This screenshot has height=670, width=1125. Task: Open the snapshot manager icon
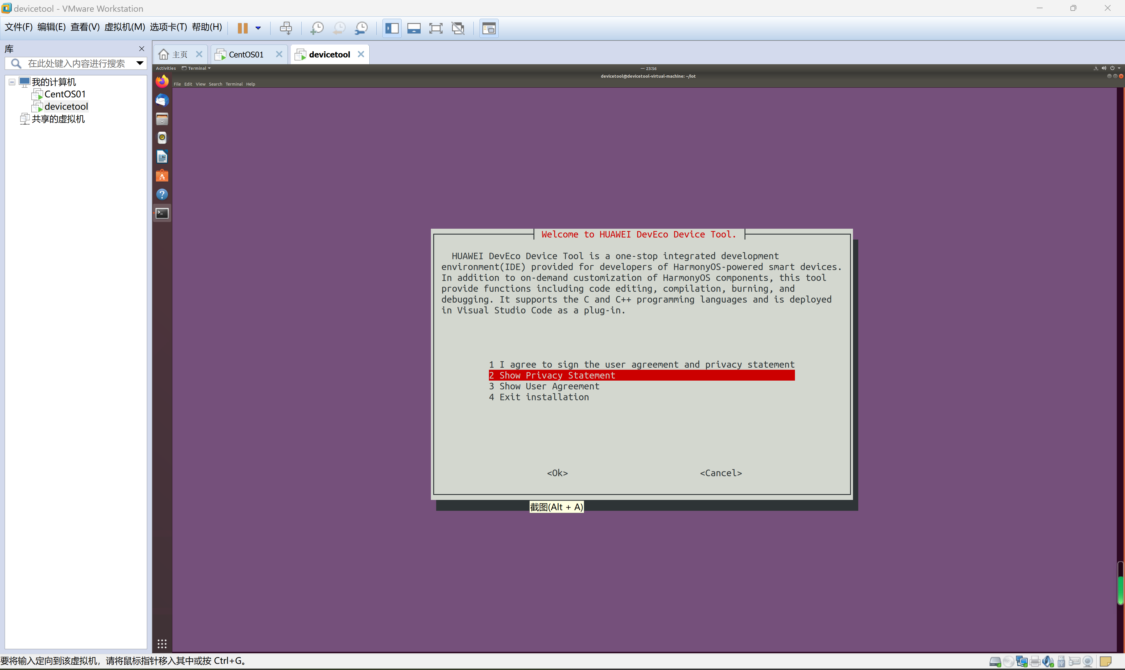click(x=361, y=28)
